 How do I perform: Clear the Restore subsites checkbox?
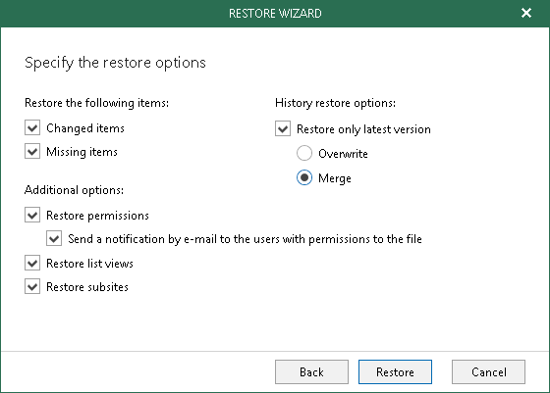(x=32, y=286)
